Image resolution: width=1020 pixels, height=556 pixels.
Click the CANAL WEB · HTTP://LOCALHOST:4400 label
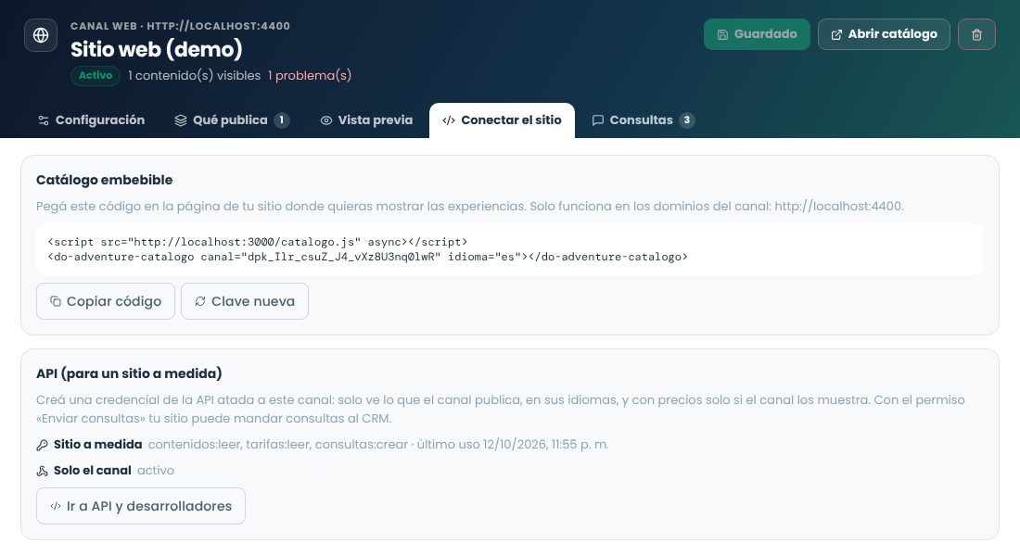click(180, 26)
